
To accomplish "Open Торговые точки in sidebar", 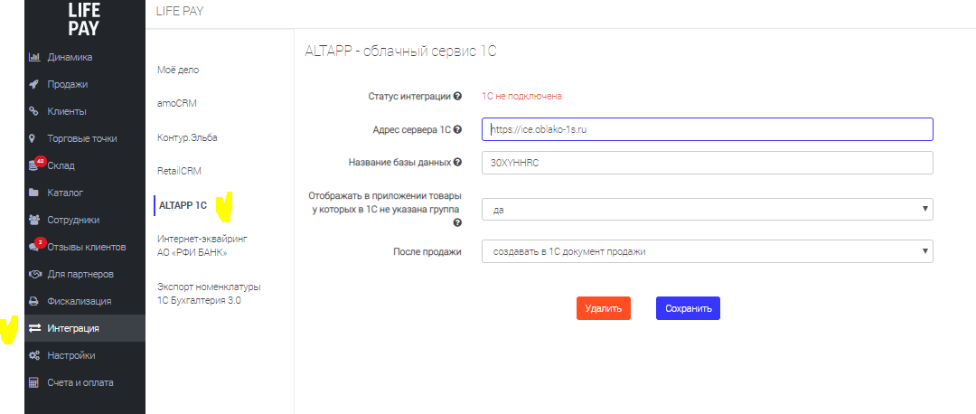I will click(x=85, y=138).
